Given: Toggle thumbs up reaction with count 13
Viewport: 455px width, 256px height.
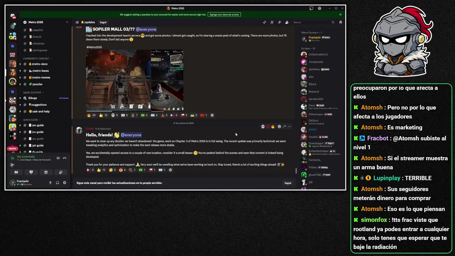Looking at the screenshot, I should point(101,170).
